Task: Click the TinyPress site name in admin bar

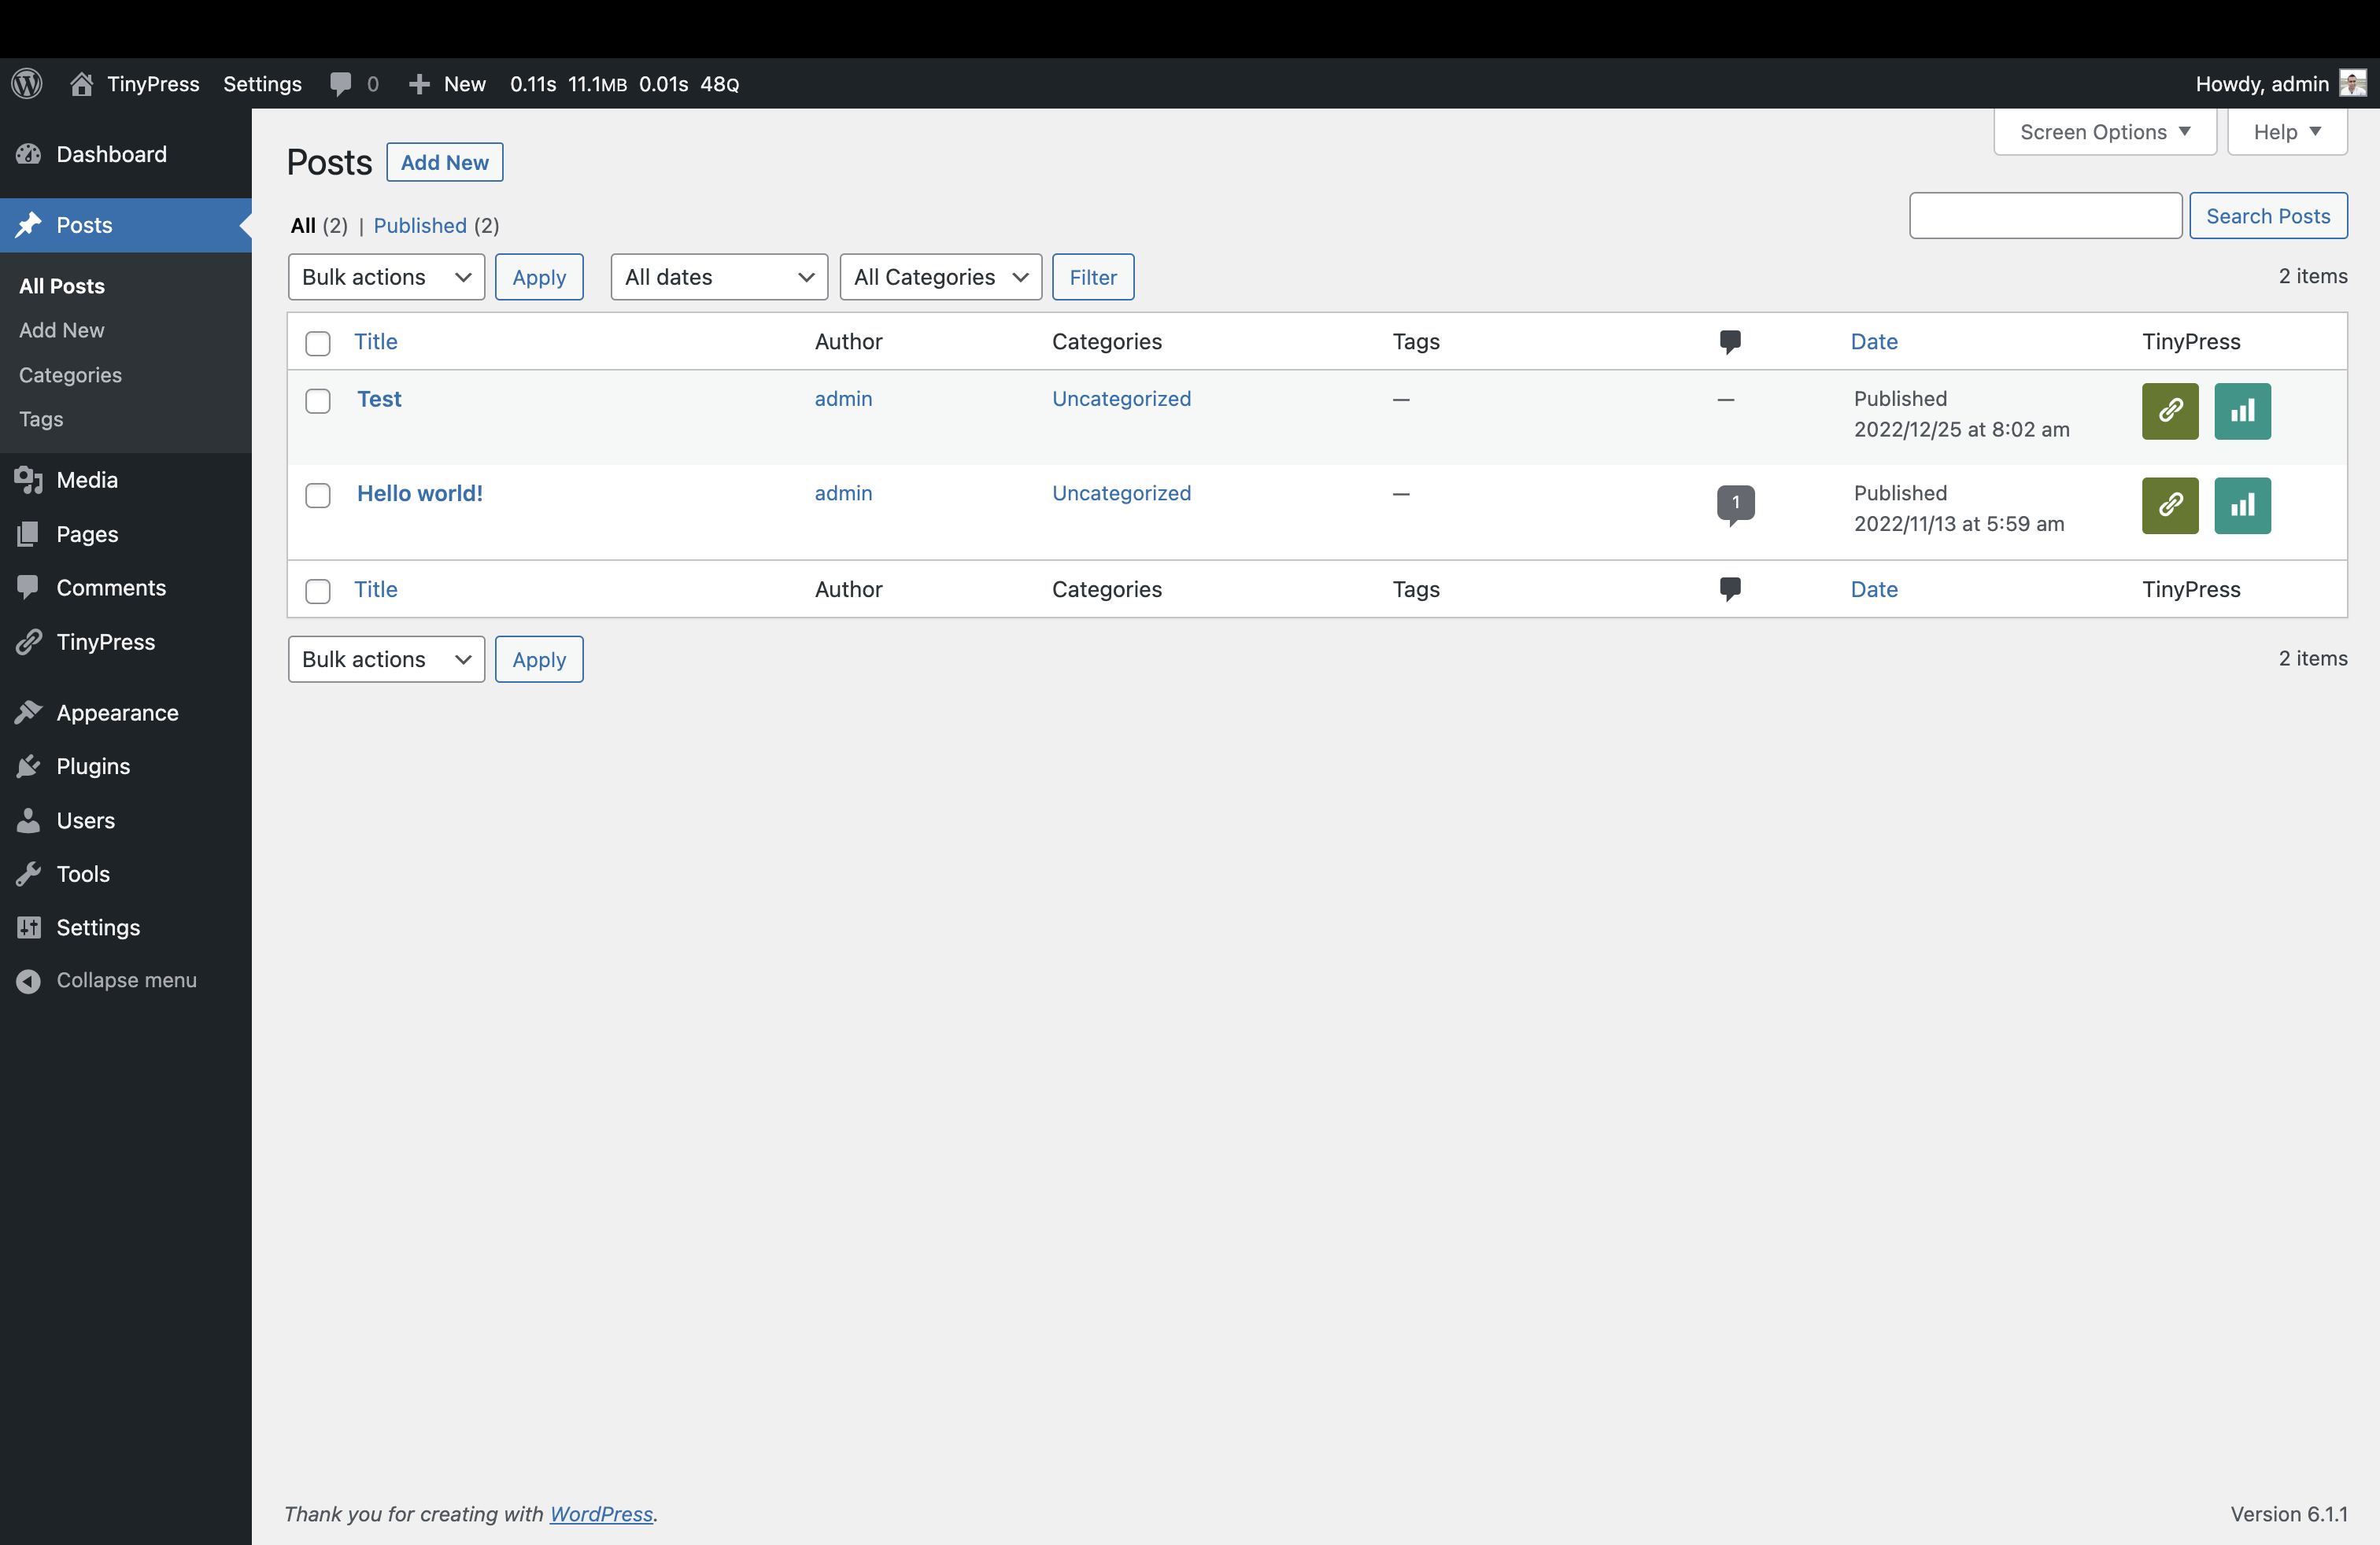Action: point(153,84)
